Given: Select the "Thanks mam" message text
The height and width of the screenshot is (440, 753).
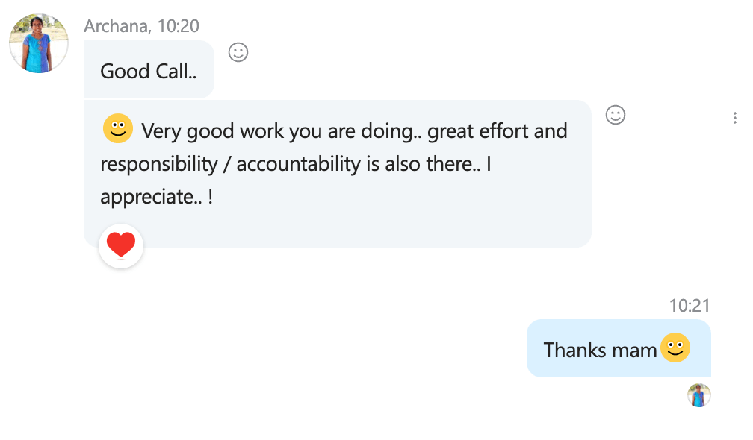Looking at the screenshot, I should tap(600, 349).
